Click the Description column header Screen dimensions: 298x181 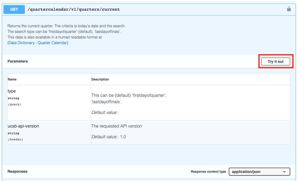click(100, 79)
